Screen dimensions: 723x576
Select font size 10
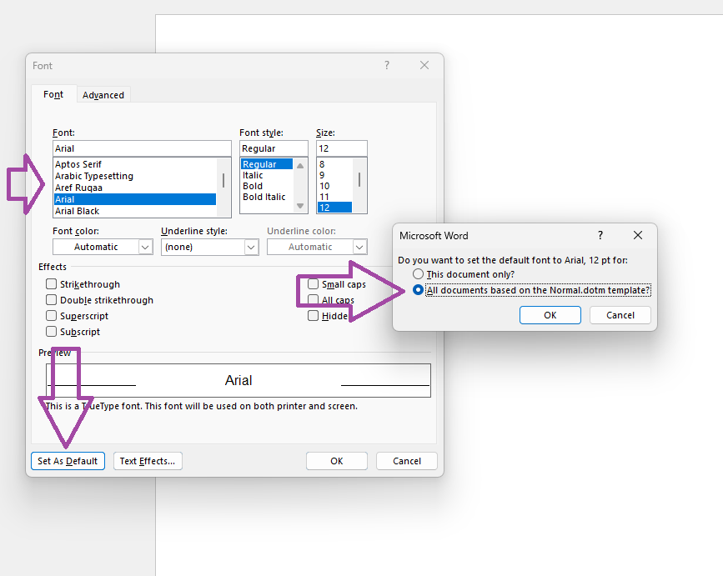(x=334, y=186)
